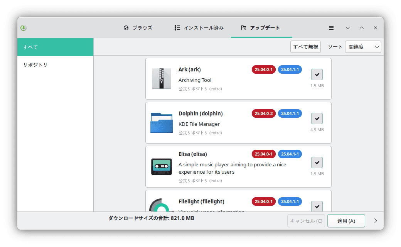Viewport: 401px width, 247px height.
Task: Click Filelight's red 25.04.0-1 version badge
Action: coord(263,201)
